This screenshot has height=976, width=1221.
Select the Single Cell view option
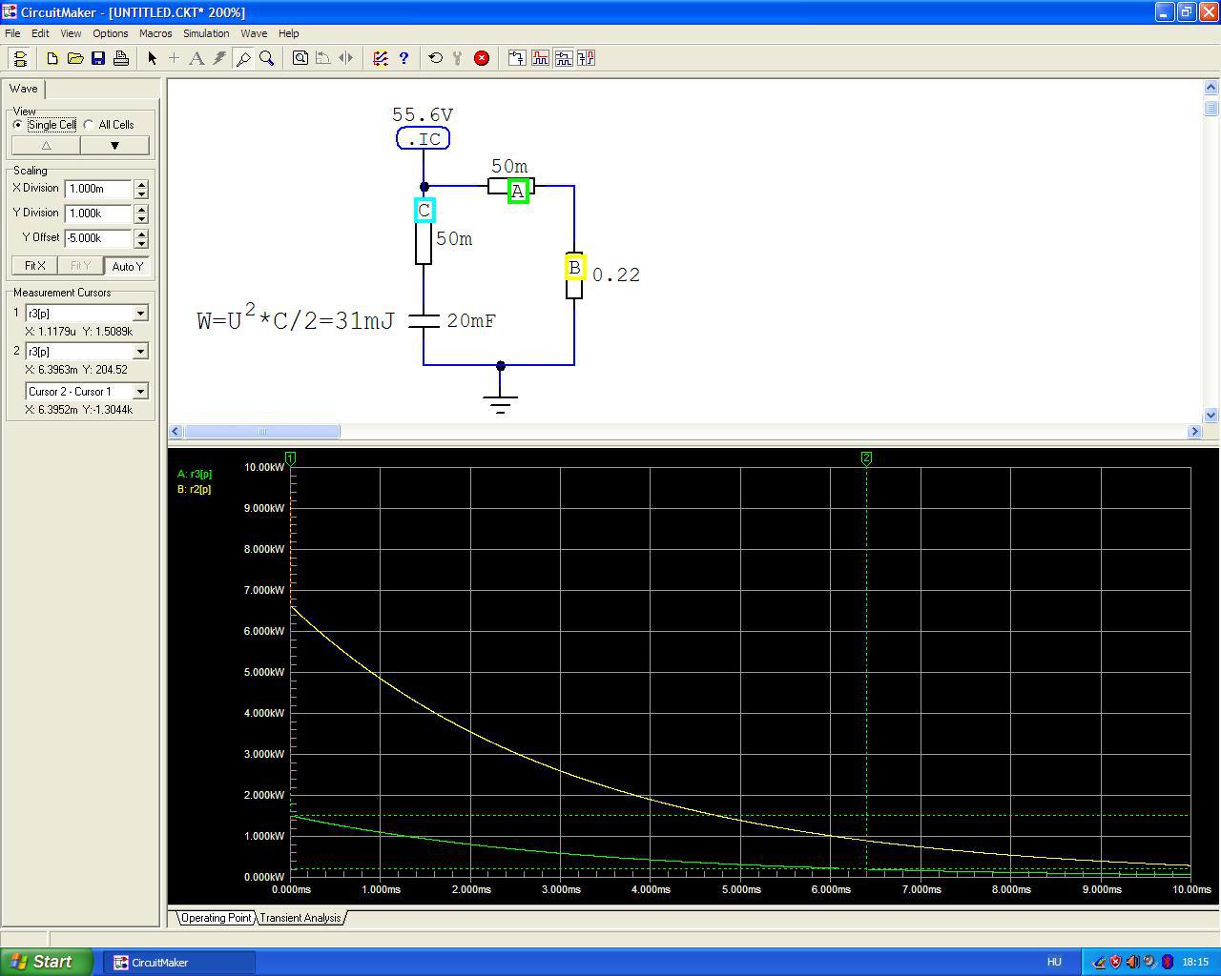(x=18, y=125)
